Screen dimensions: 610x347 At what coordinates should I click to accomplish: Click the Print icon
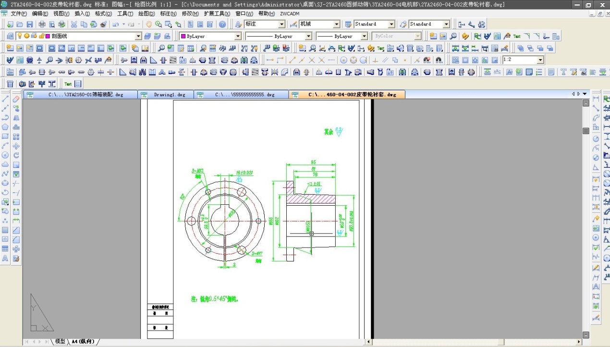pos(42,24)
